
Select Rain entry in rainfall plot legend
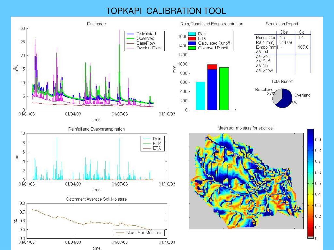pos(152,139)
